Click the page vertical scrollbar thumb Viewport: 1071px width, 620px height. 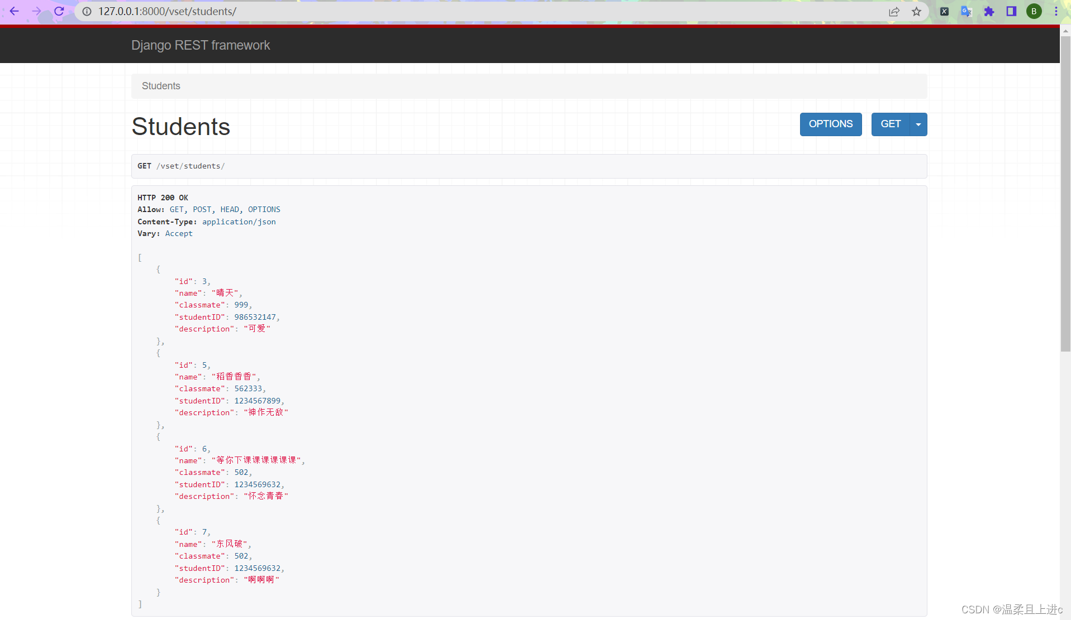(1065, 194)
